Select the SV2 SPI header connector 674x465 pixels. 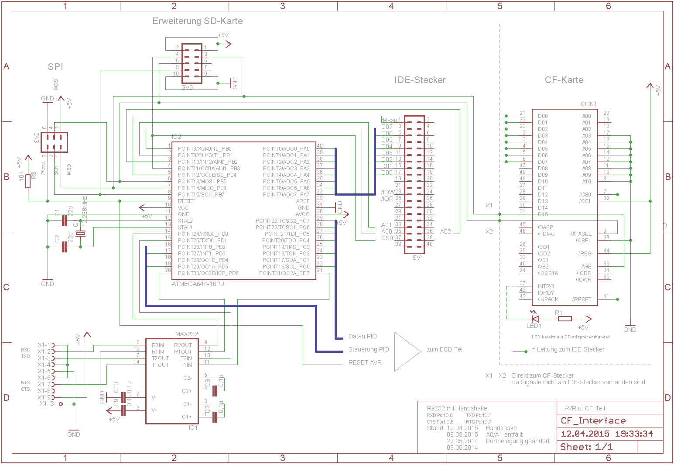click(x=54, y=142)
